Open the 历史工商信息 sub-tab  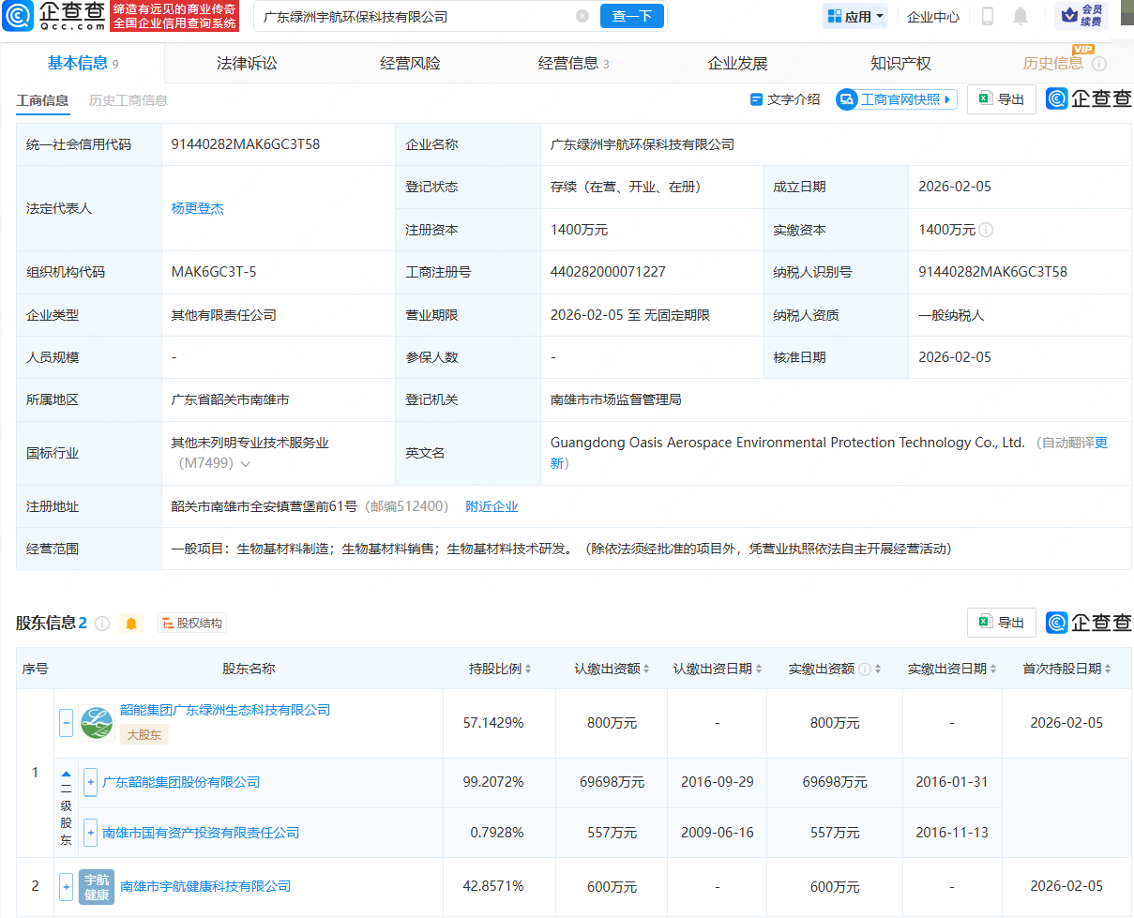128,98
